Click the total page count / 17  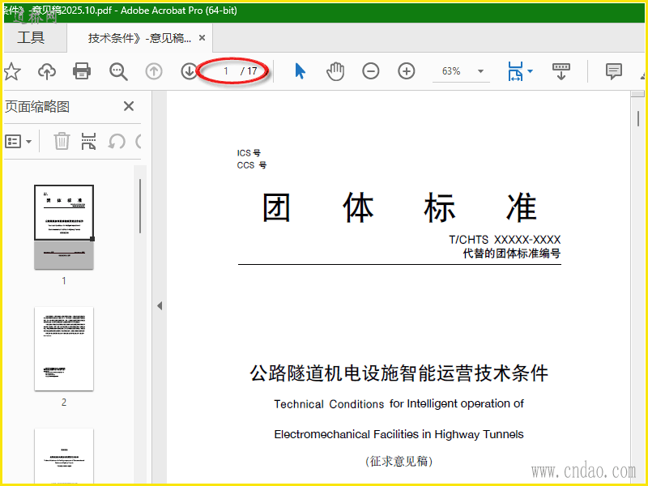click(249, 71)
